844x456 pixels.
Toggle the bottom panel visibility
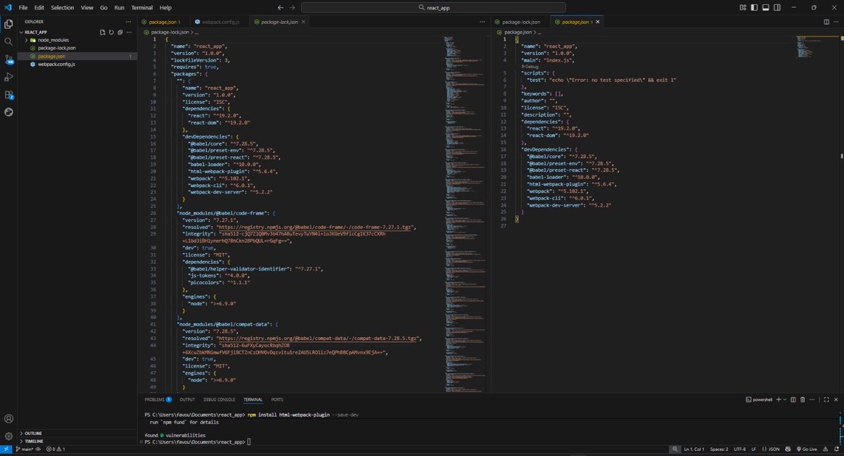coord(765,7)
